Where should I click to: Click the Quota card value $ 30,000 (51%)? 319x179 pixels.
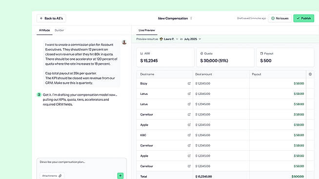point(214,61)
